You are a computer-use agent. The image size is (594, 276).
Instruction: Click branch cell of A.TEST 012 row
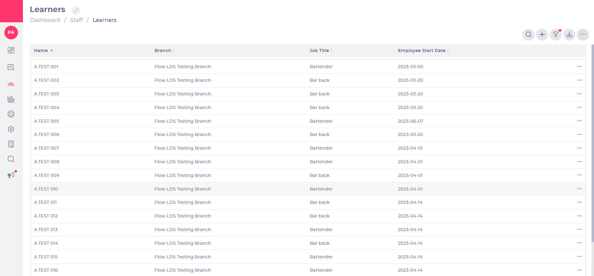click(x=183, y=216)
